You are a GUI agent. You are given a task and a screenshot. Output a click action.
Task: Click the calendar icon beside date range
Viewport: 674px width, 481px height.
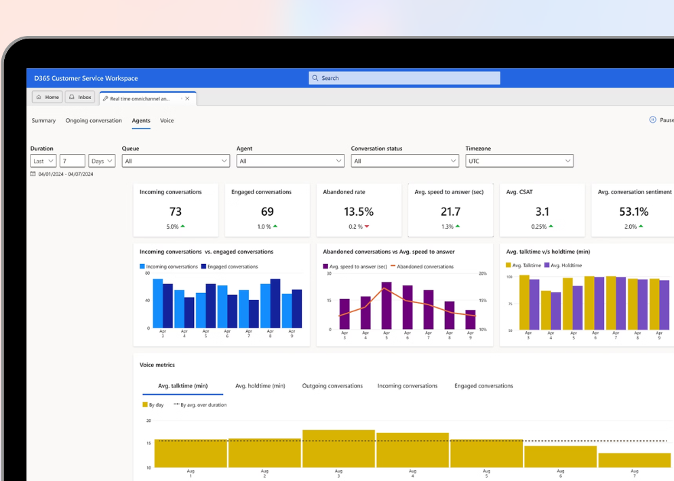click(x=33, y=174)
